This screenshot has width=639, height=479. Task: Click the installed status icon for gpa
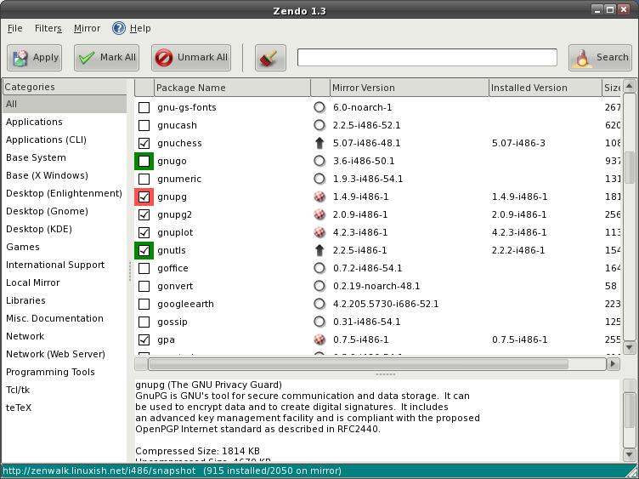click(319, 339)
